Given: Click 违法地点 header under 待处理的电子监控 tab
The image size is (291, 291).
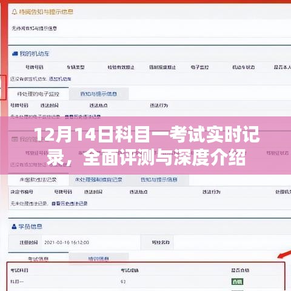Looking at the screenshot, I should click(99, 105).
